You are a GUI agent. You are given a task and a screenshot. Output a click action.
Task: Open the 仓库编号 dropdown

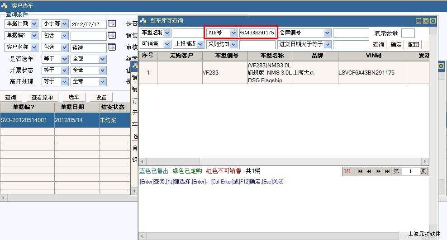(x=327, y=33)
